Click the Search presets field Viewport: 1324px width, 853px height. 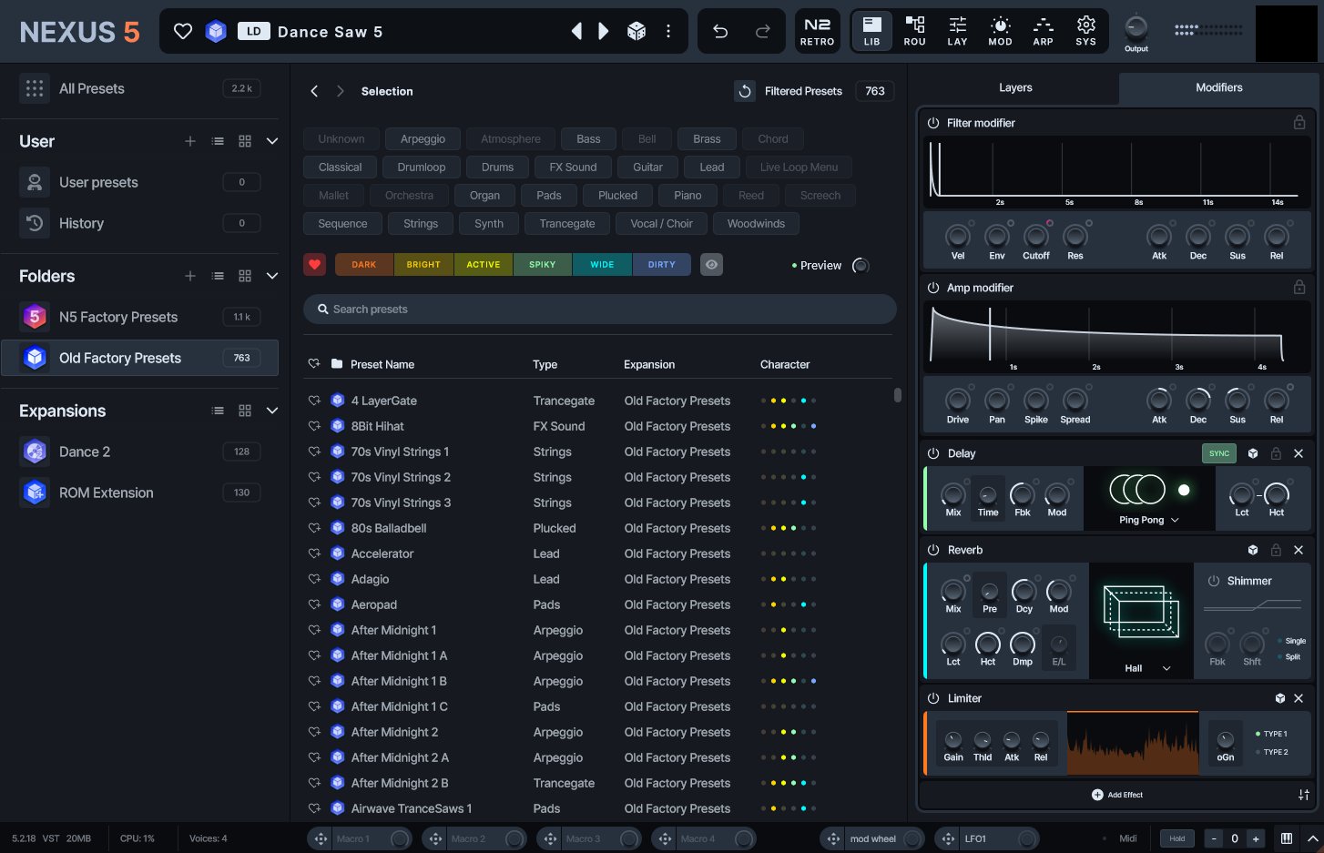tap(599, 310)
